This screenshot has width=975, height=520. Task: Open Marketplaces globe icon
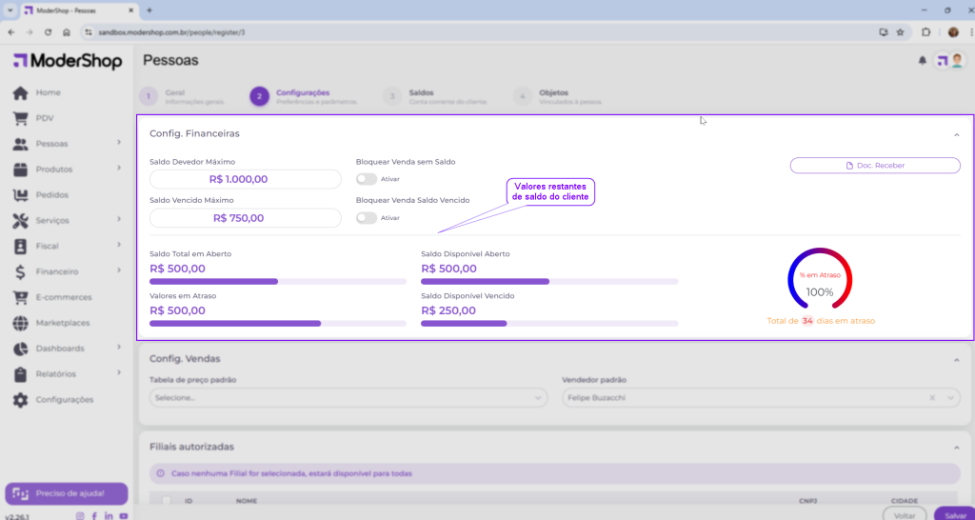point(20,323)
